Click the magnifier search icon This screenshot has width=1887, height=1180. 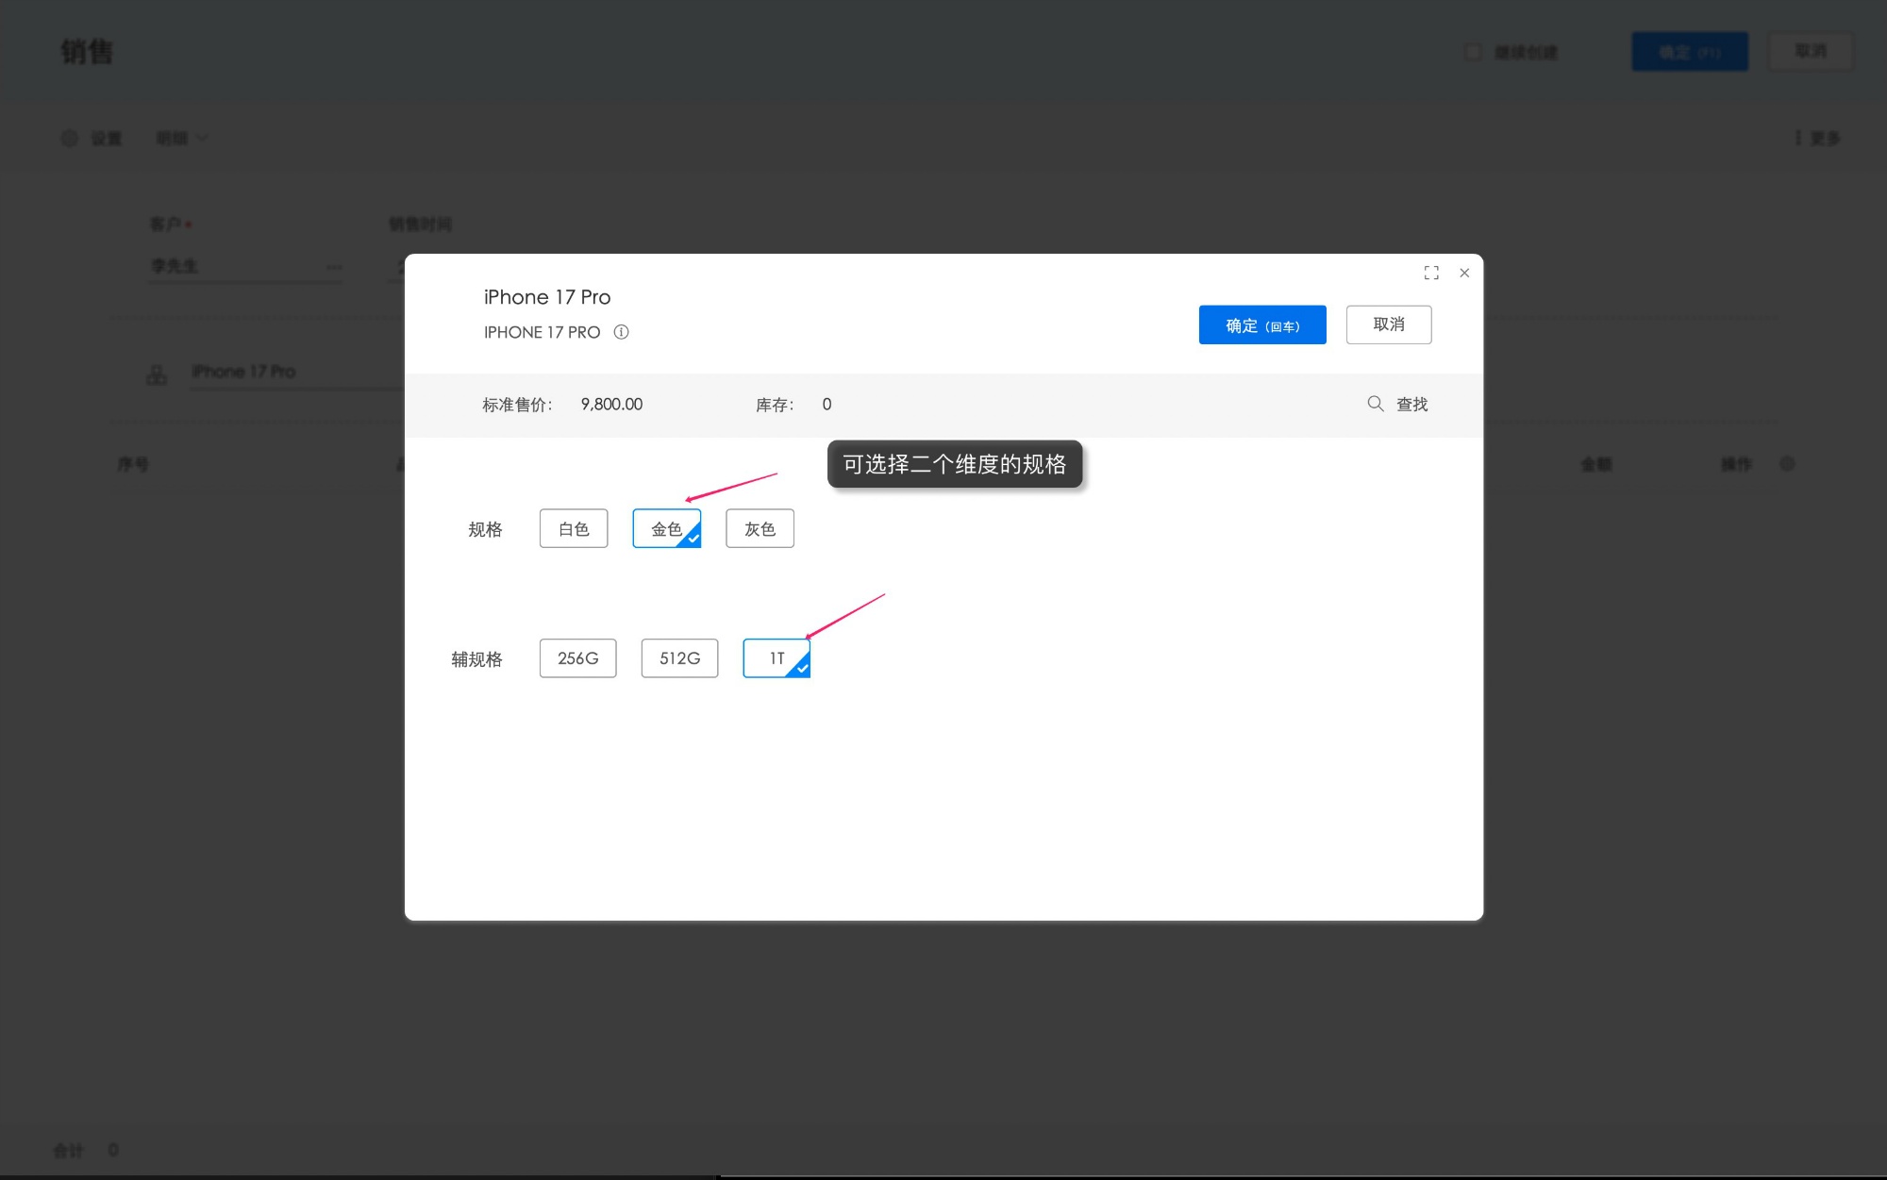click(x=1376, y=404)
